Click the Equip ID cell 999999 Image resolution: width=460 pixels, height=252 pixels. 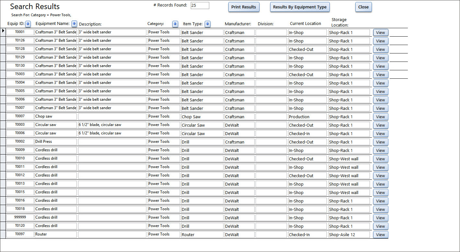(x=20, y=217)
